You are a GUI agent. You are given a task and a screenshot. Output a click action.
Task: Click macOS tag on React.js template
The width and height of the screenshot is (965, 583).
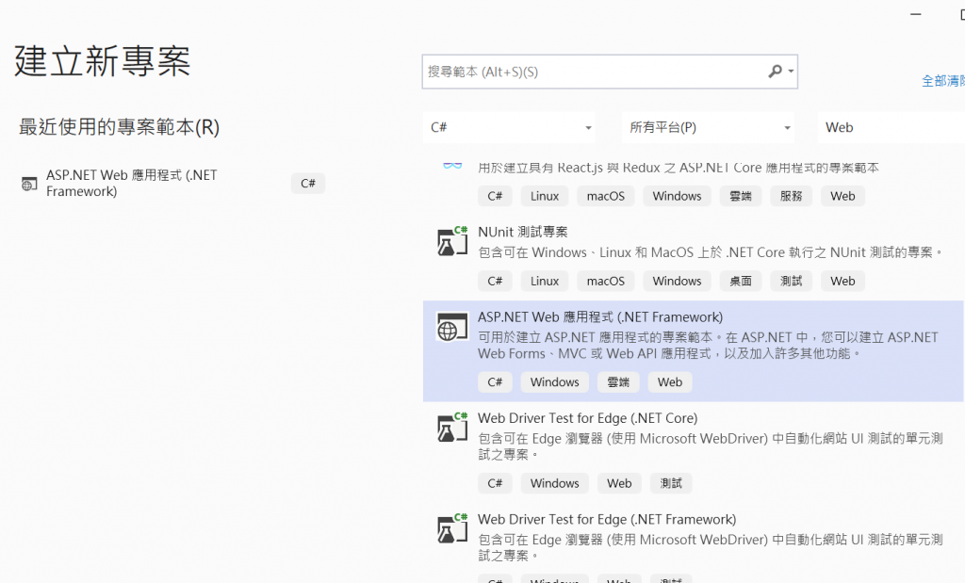click(x=606, y=196)
